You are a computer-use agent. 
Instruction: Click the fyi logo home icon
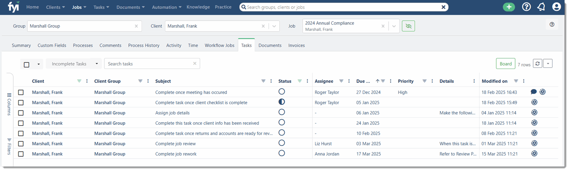14,7
